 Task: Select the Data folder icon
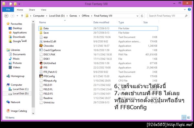[41, 28]
